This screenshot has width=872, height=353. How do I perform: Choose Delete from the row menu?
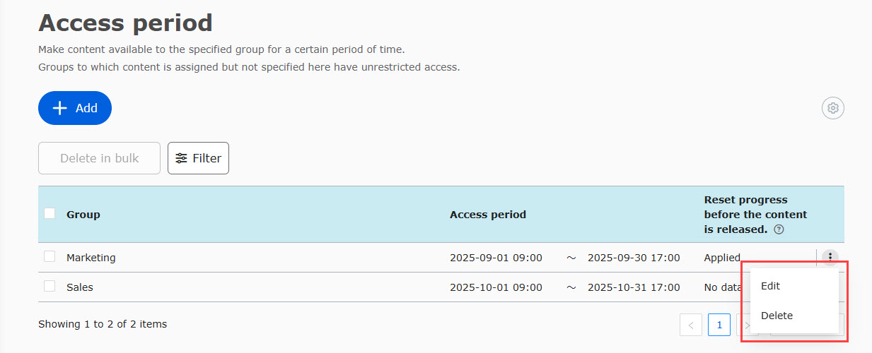click(777, 316)
